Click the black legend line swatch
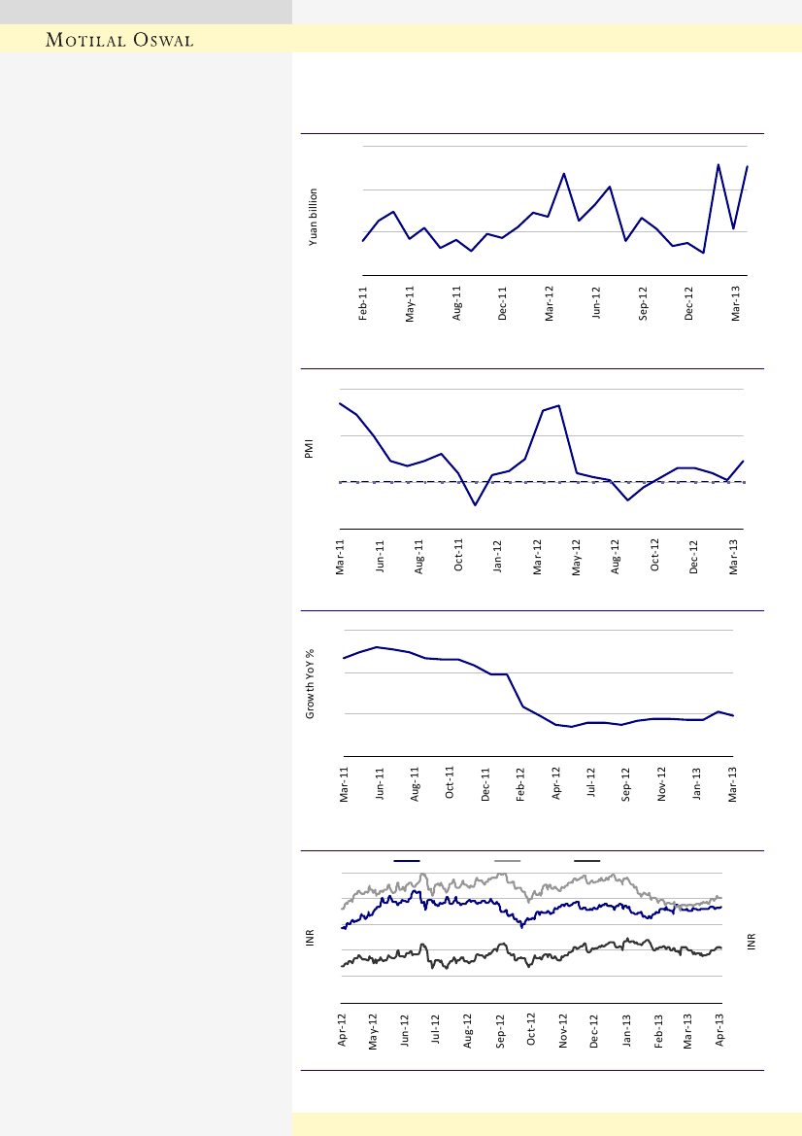Screen dimensions: 802x1136 [x=586, y=860]
